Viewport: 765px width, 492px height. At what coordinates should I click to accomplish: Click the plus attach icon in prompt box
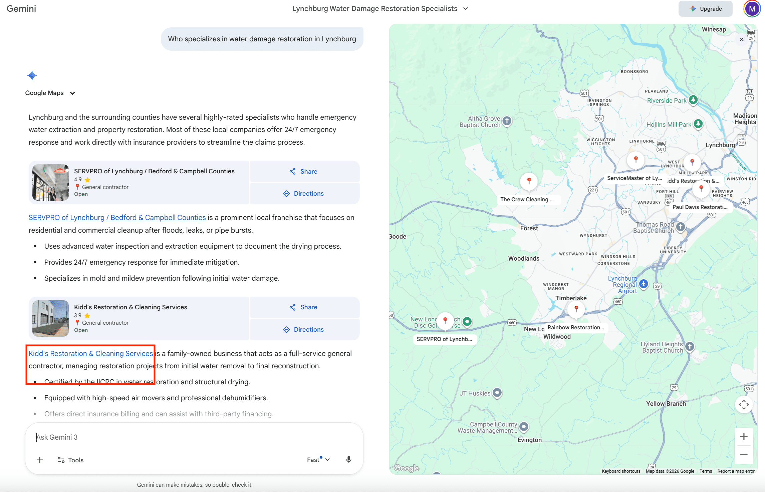click(40, 460)
